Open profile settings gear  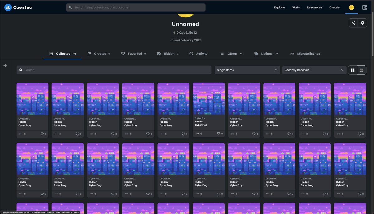coord(362,23)
